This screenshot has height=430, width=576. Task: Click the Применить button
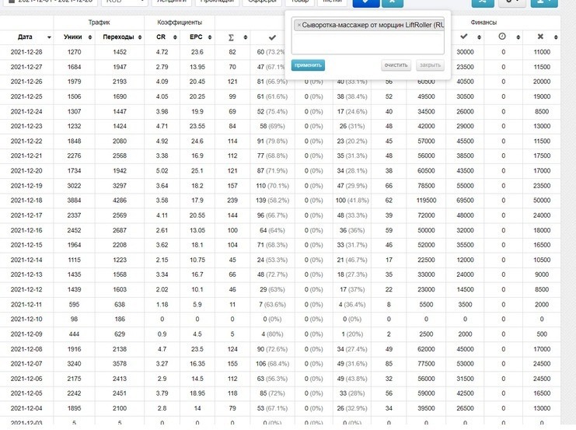coord(308,65)
